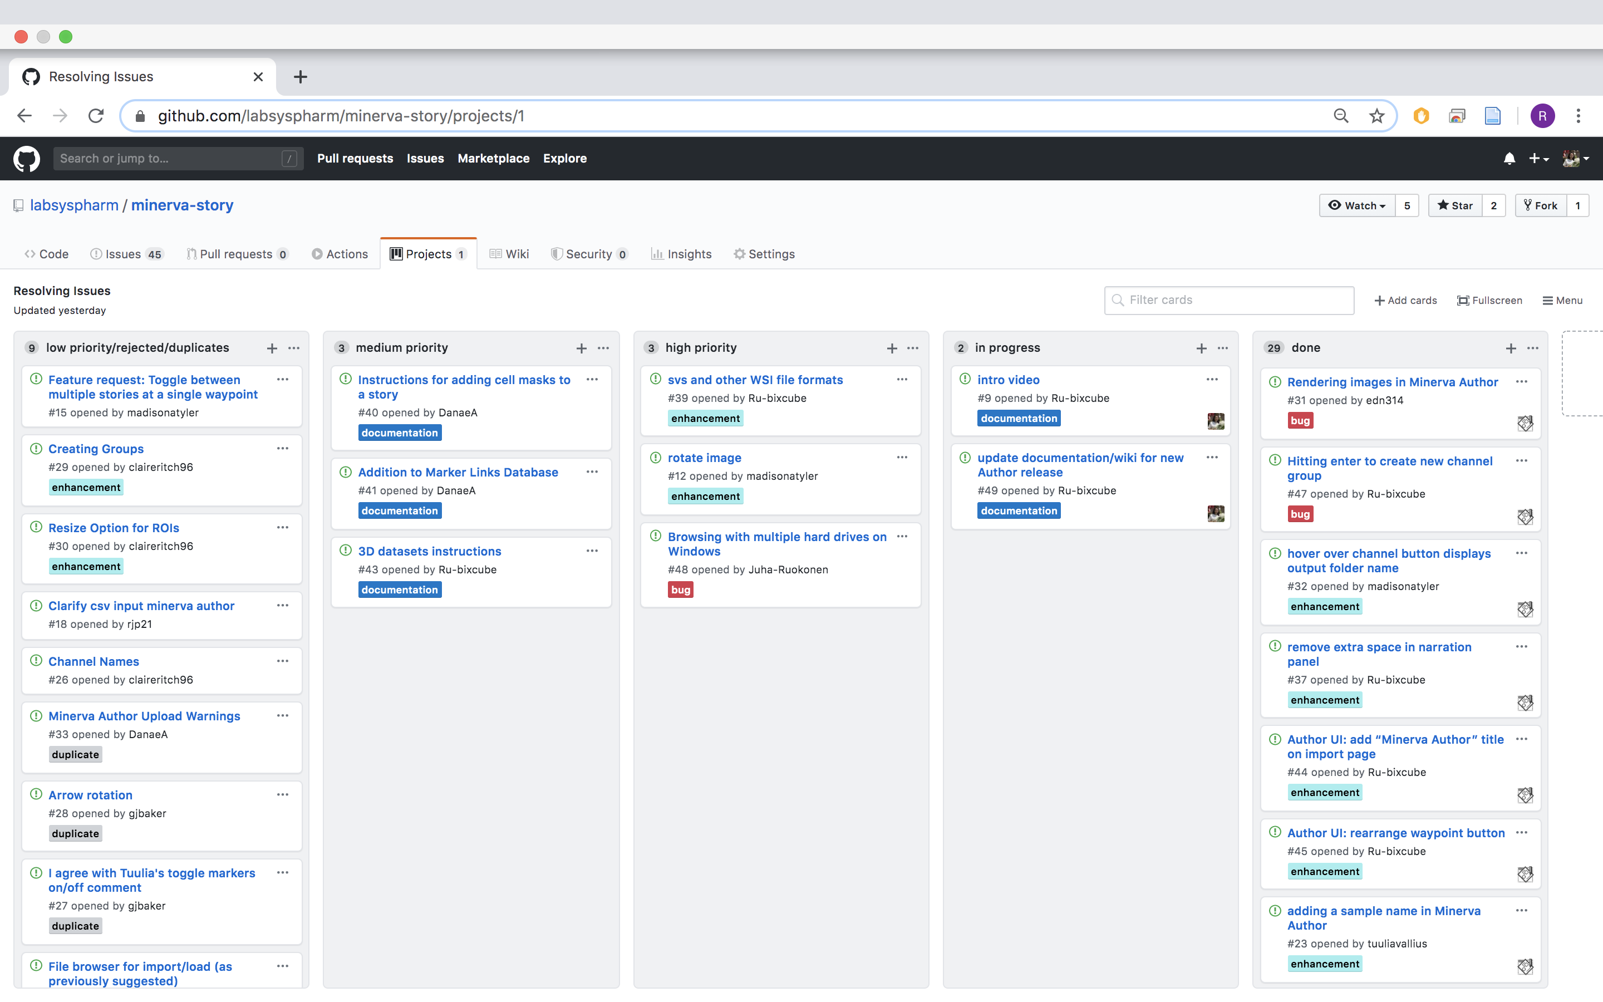Toggle Fullscreen project view
Screen dimensions: 1603x1002
click(1489, 300)
